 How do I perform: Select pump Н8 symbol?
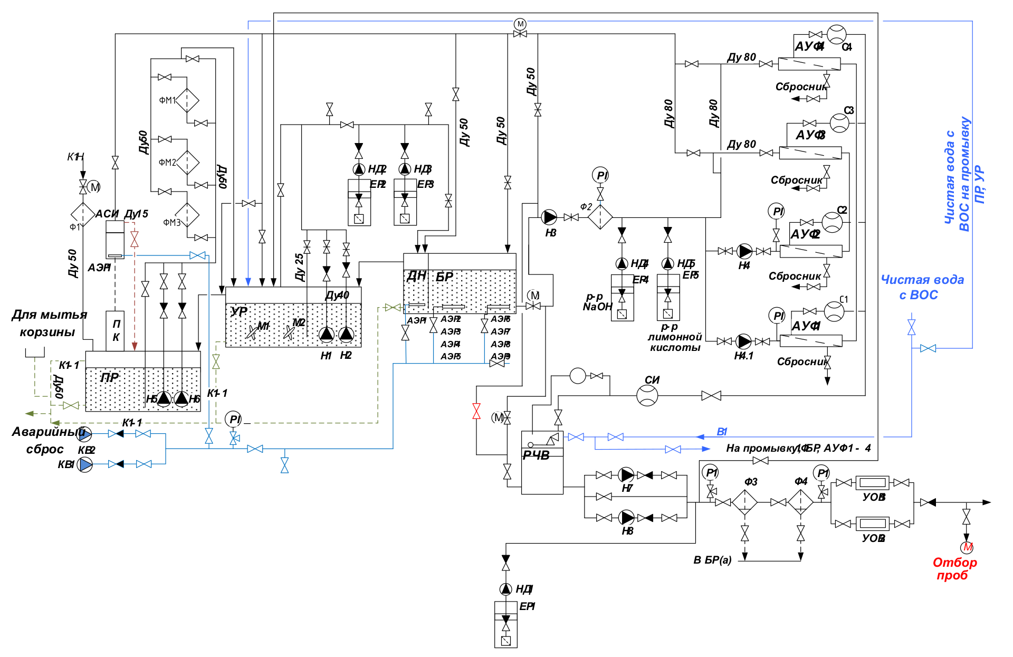(x=627, y=518)
